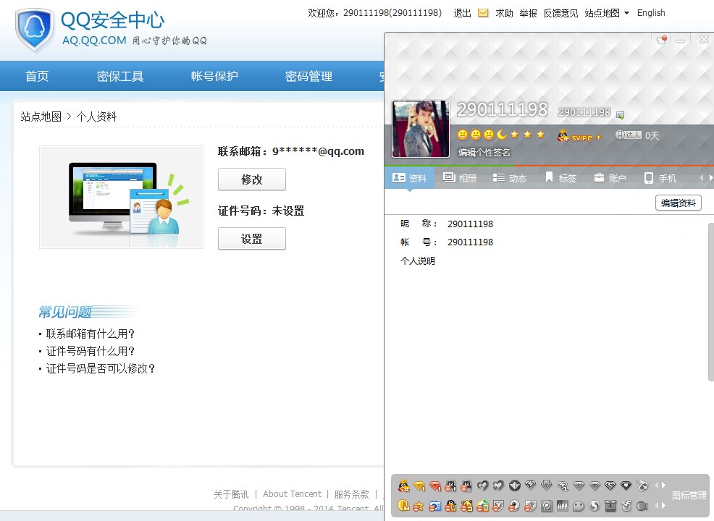The image size is (714, 521).
Task: Open the About Tencent footer link
Action: 292,494
